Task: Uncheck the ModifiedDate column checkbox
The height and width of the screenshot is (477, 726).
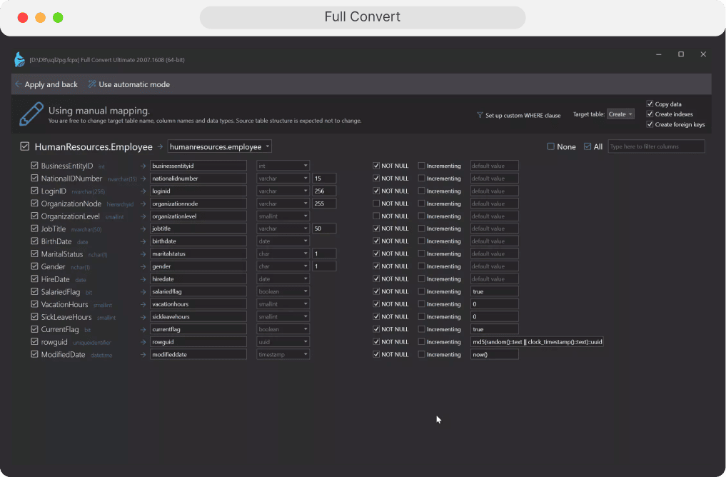Action: point(34,353)
